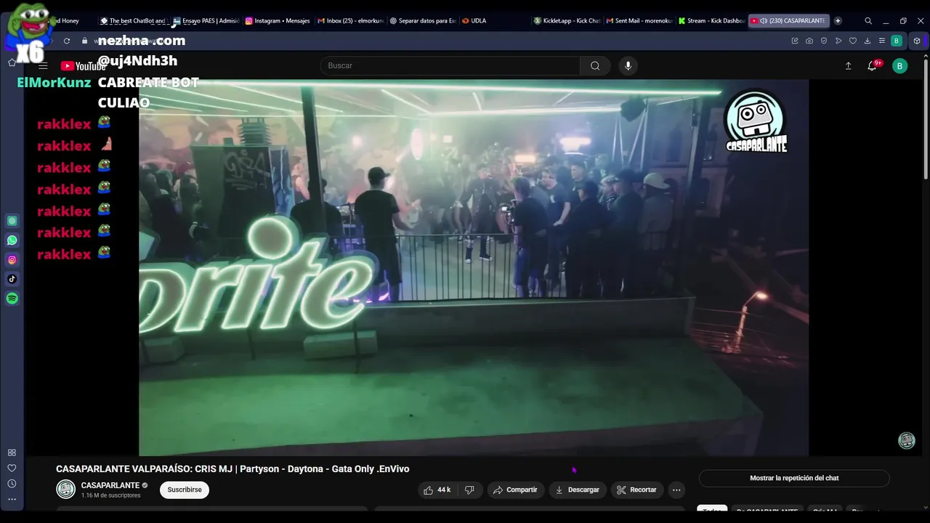Click the YouTube hamburger guide menu
930x523 pixels.
pos(43,66)
